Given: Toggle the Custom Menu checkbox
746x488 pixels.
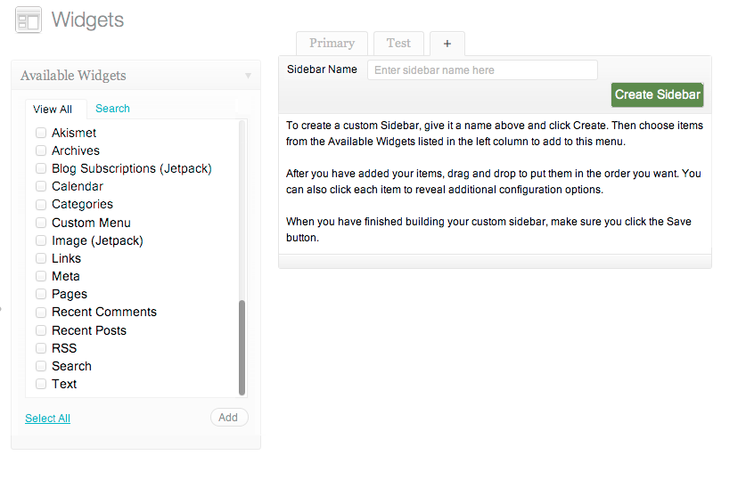Looking at the screenshot, I should point(41,223).
